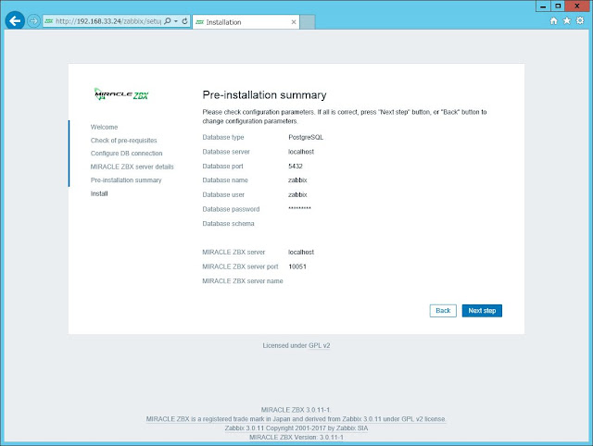Click the Pre-installation summary heading

(264, 94)
